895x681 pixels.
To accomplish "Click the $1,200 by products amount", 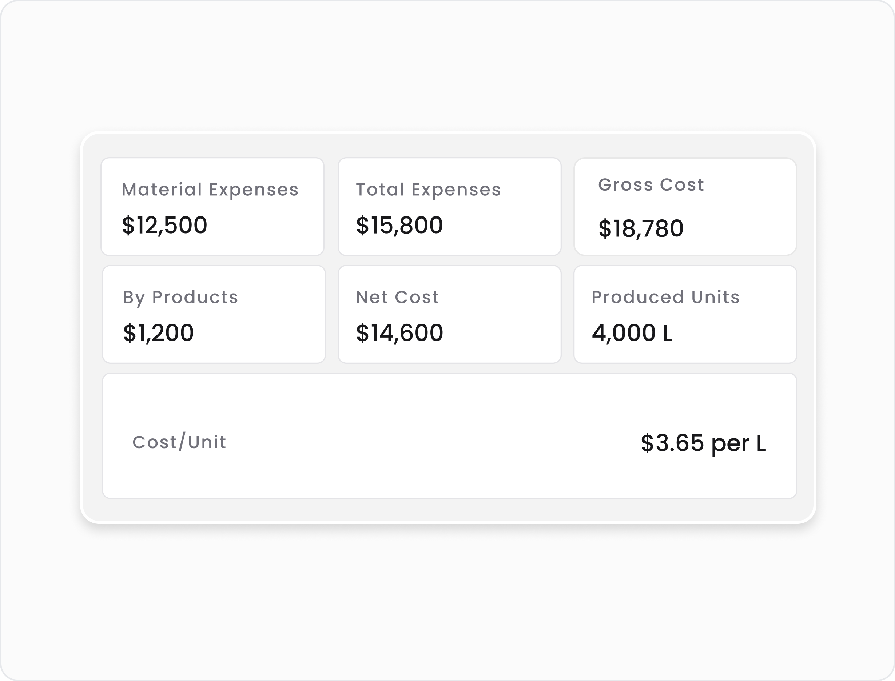I will [x=159, y=333].
